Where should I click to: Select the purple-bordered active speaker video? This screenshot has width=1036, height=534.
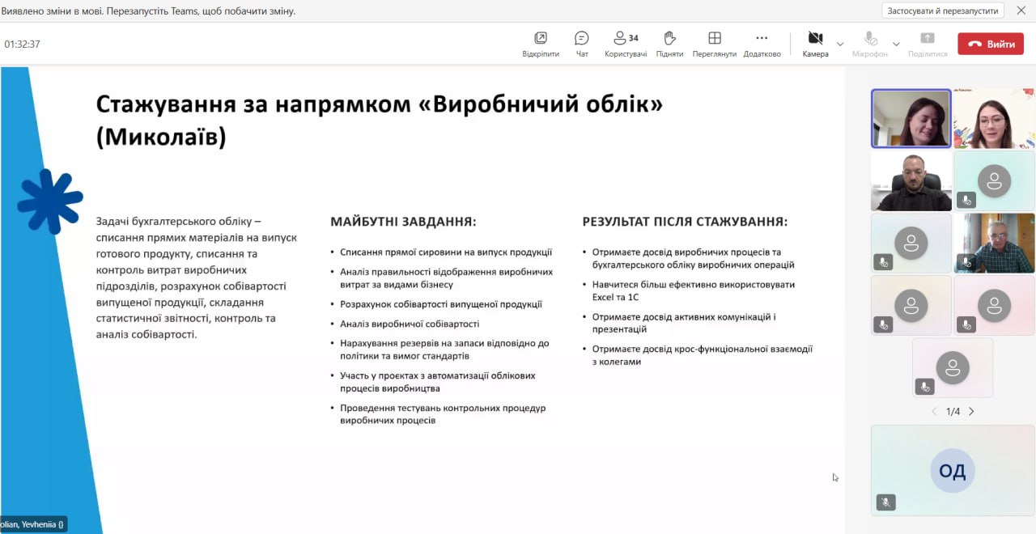click(911, 118)
